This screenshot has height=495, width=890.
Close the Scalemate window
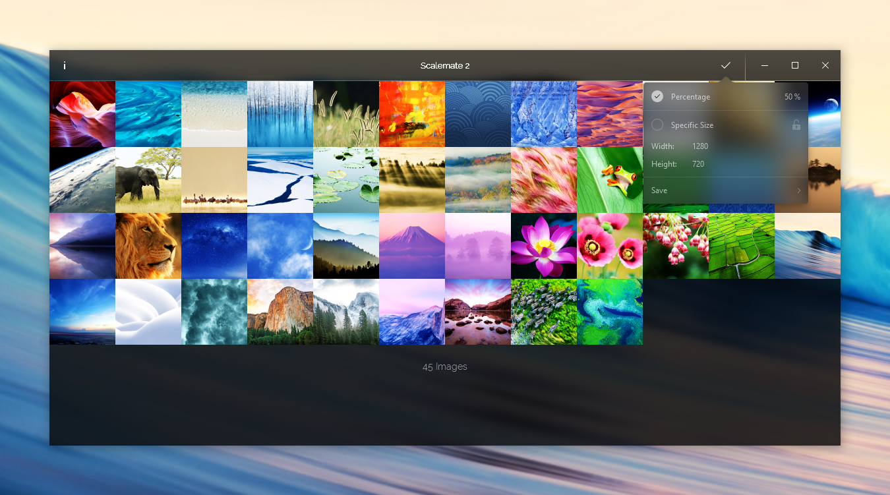[x=825, y=65]
